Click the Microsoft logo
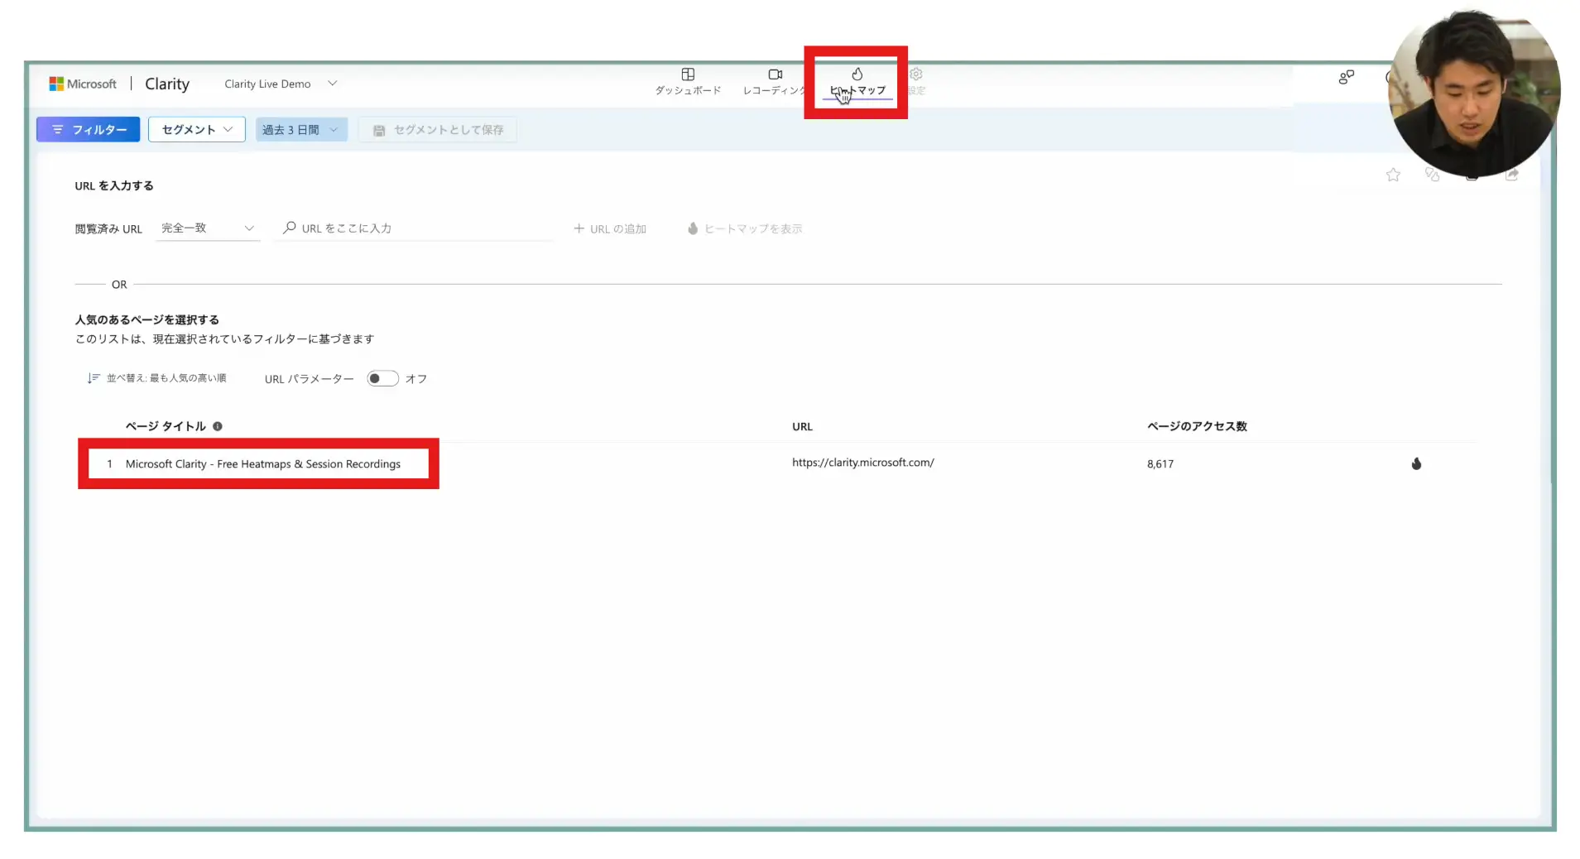Image resolution: width=1580 pixels, height=859 pixels. click(x=56, y=84)
